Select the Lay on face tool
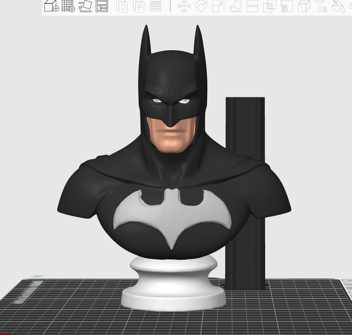The image size is (352, 335). click(235, 6)
